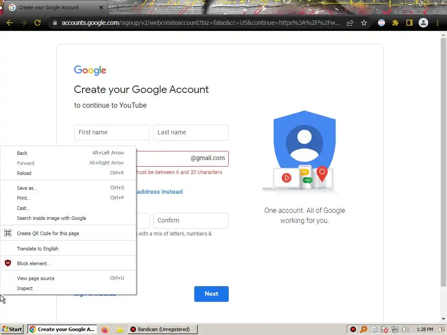Open a new tab with the plus button
This screenshot has width=447, height=335.
tap(117, 8)
